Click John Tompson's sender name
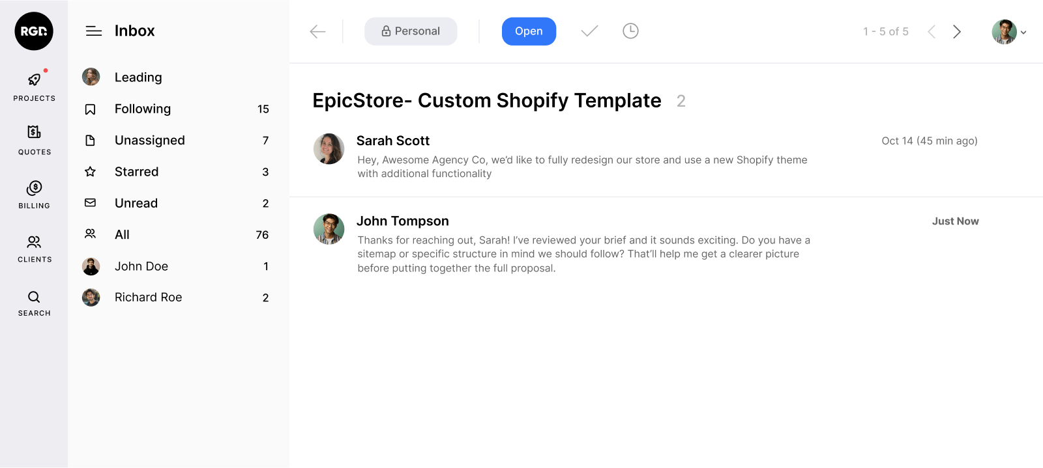Screen dimensions: 1043x468 (403, 221)
